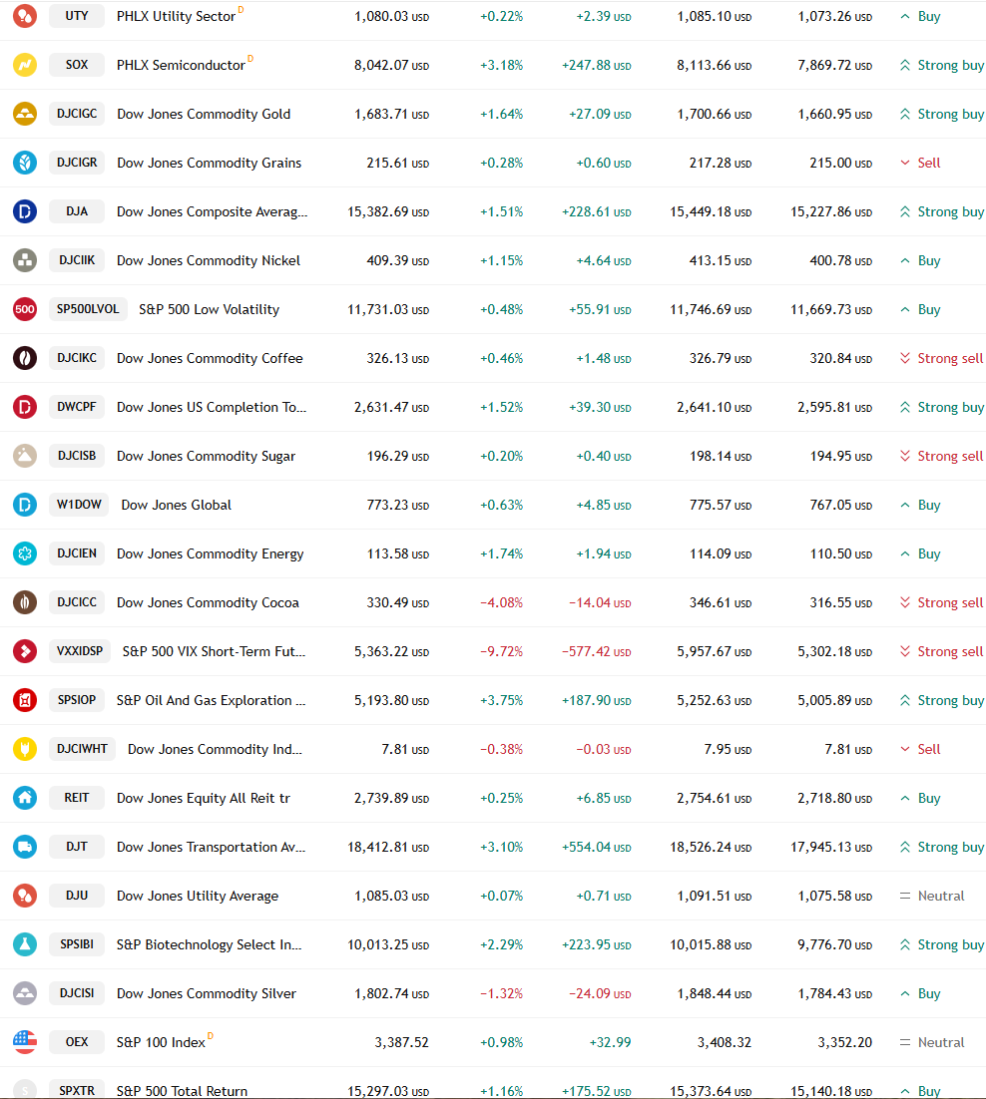This screenshot has width=986, height=1099.
Task: Click the −24.09 USD change value
Action: (x=600, y=993)
